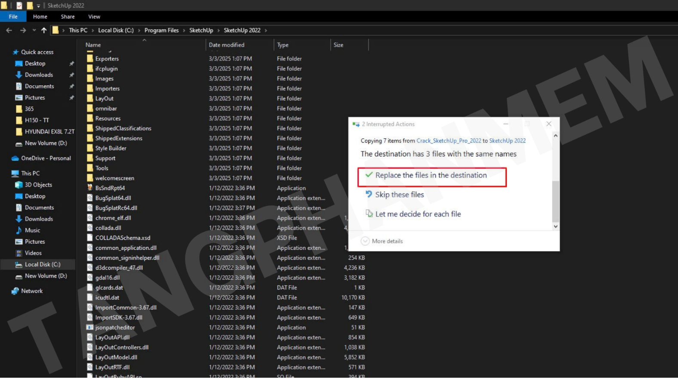678x382 pixels.
Task: Select the COLLADASchema.xsd file icon
Action: pos(90,238)
